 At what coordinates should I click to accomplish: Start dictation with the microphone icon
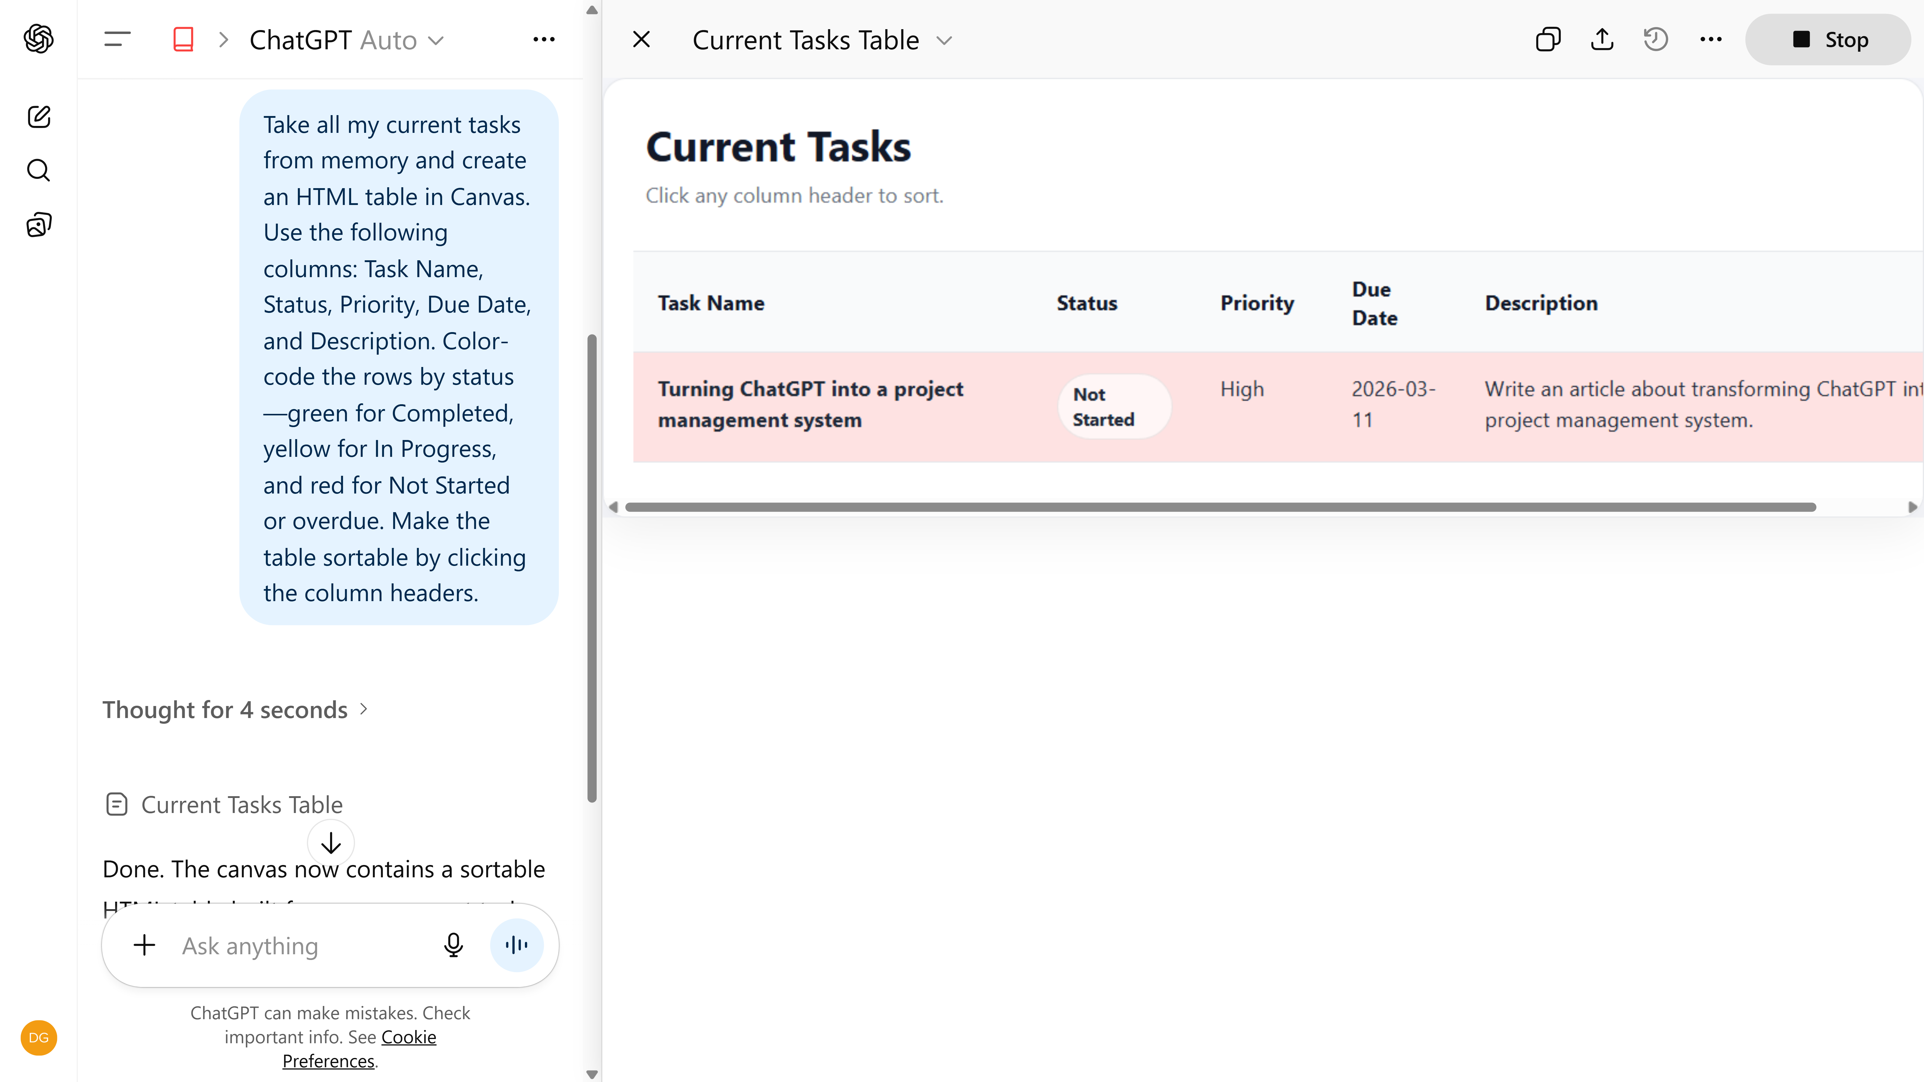point(453,945)
